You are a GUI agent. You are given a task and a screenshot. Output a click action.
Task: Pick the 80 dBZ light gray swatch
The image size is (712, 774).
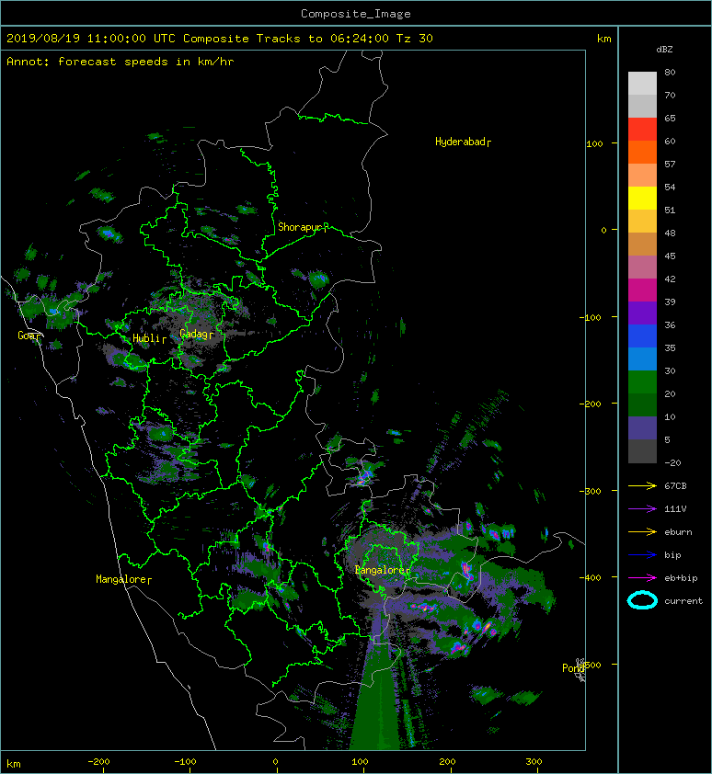click(x=642, y=83)
